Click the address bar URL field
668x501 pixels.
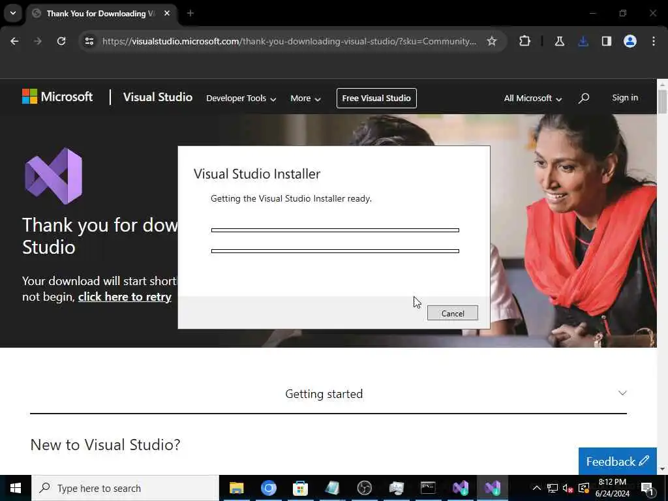coord(289,41)
